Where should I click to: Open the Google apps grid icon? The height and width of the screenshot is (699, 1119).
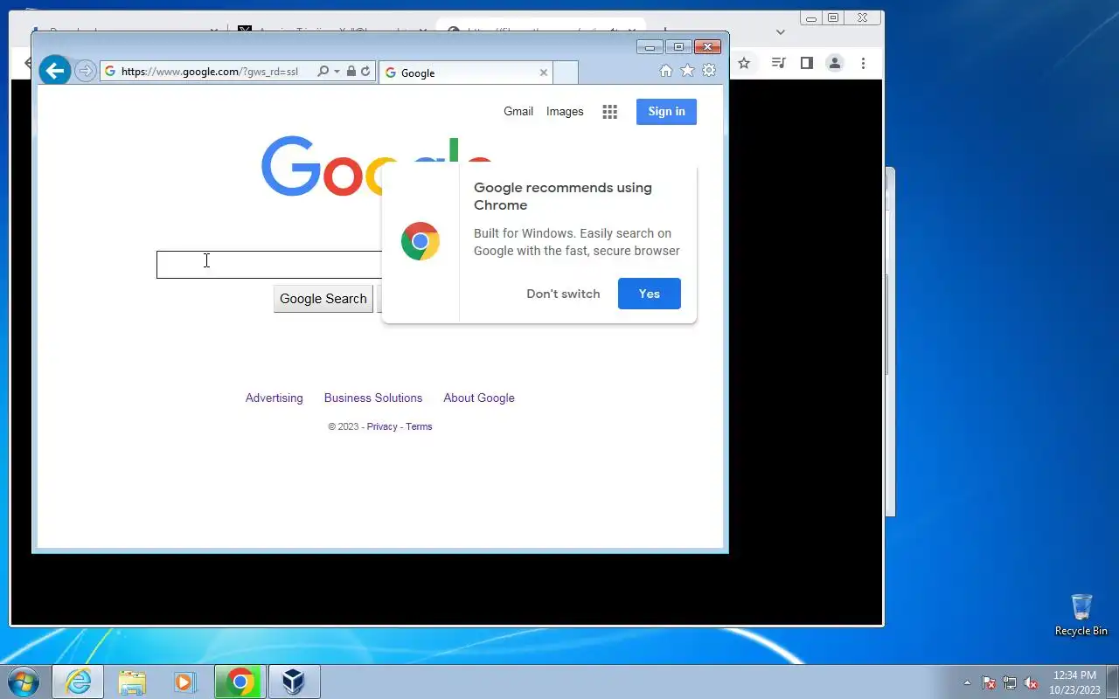[x=610, y=111]
